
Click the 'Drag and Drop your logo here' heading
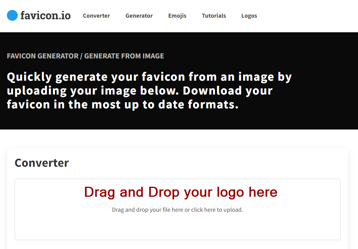click(181, 192)
